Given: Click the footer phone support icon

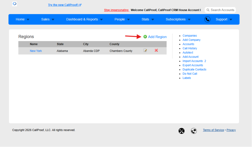Looking at the screenshot, I should (x=194, y=131).
